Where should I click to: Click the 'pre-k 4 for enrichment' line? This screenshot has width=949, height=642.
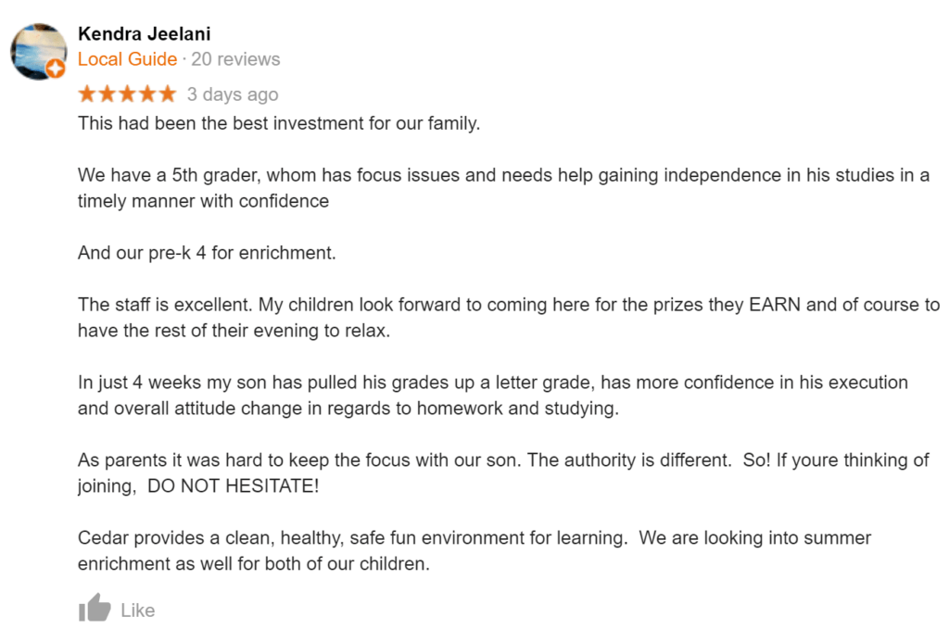pos(207,253)
